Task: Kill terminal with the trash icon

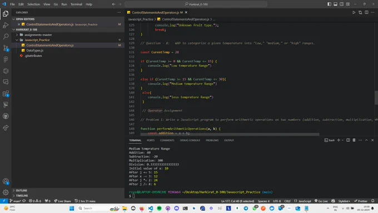Action: coord(354,140)
